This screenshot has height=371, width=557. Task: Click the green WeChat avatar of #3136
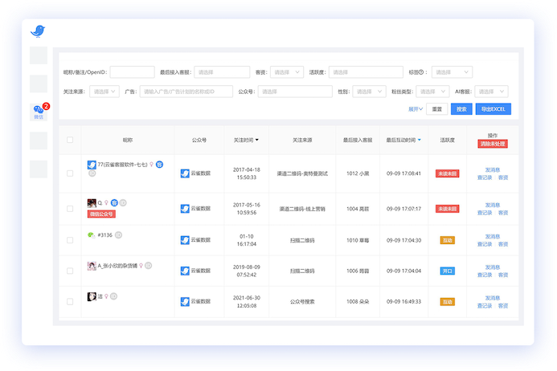tap(91, 235)
